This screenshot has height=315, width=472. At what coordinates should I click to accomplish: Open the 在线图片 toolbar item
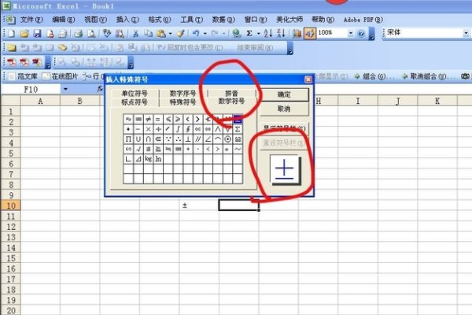coord(60,76)
